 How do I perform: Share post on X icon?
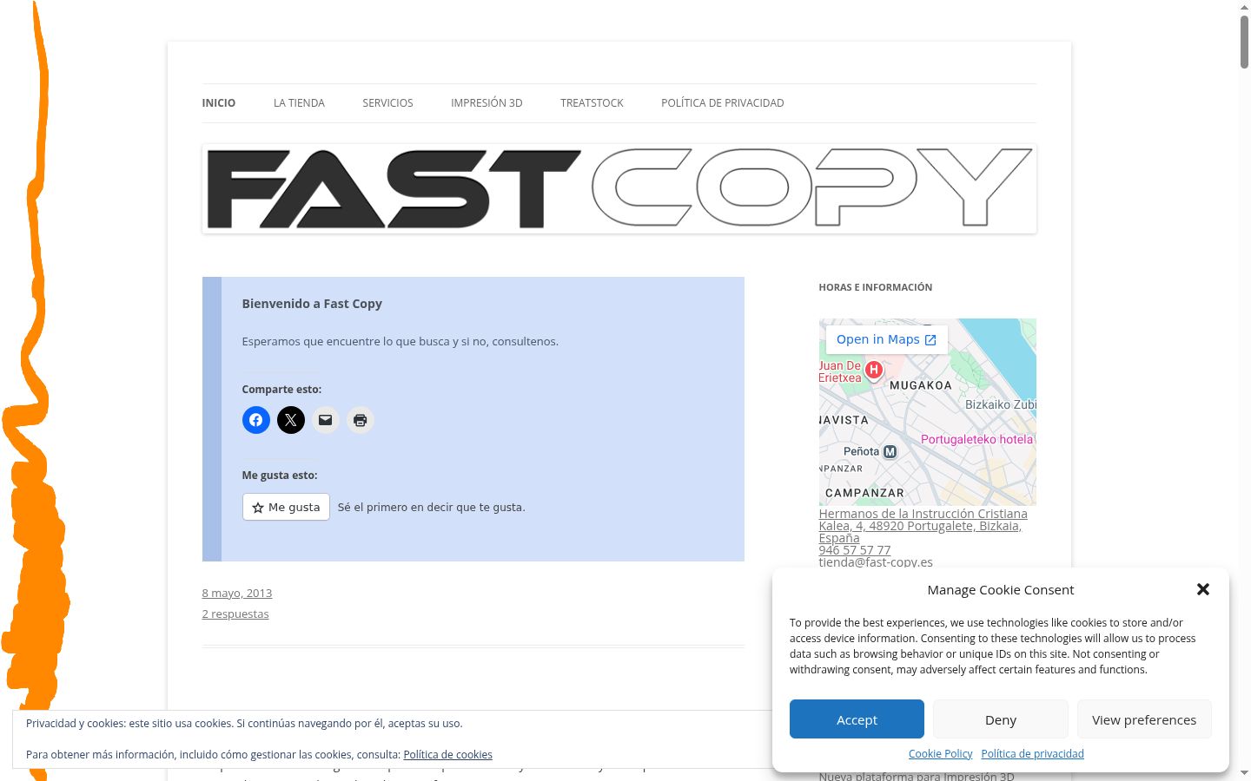(x=291, y=420)
